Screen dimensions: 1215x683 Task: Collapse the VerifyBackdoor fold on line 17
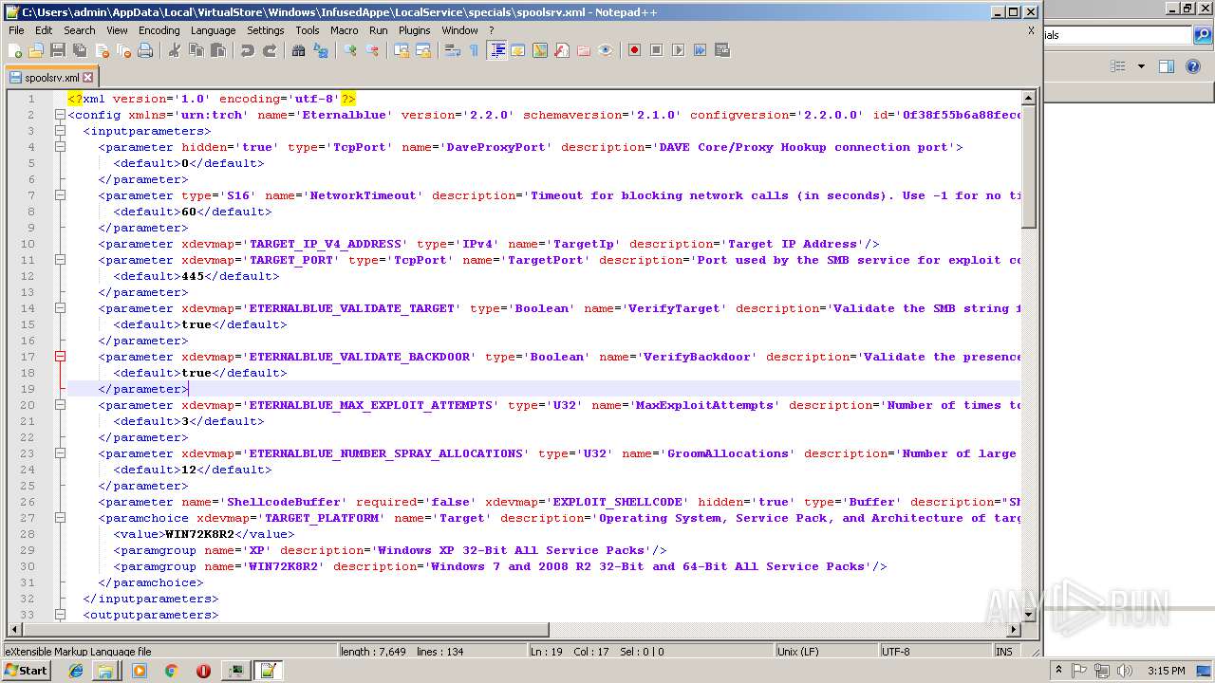[60, 357]
